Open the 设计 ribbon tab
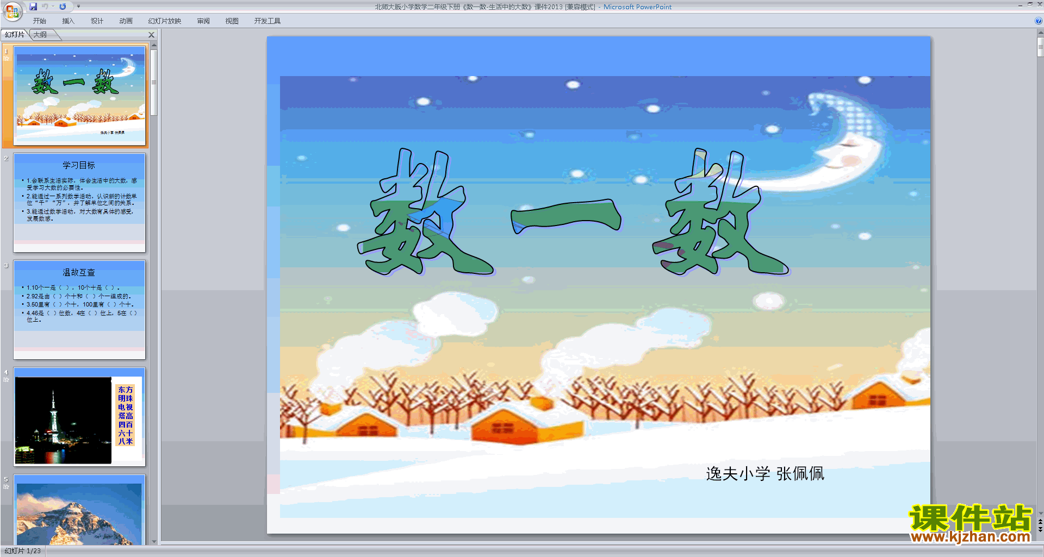 pyautogui.click(x=97, y=21)
